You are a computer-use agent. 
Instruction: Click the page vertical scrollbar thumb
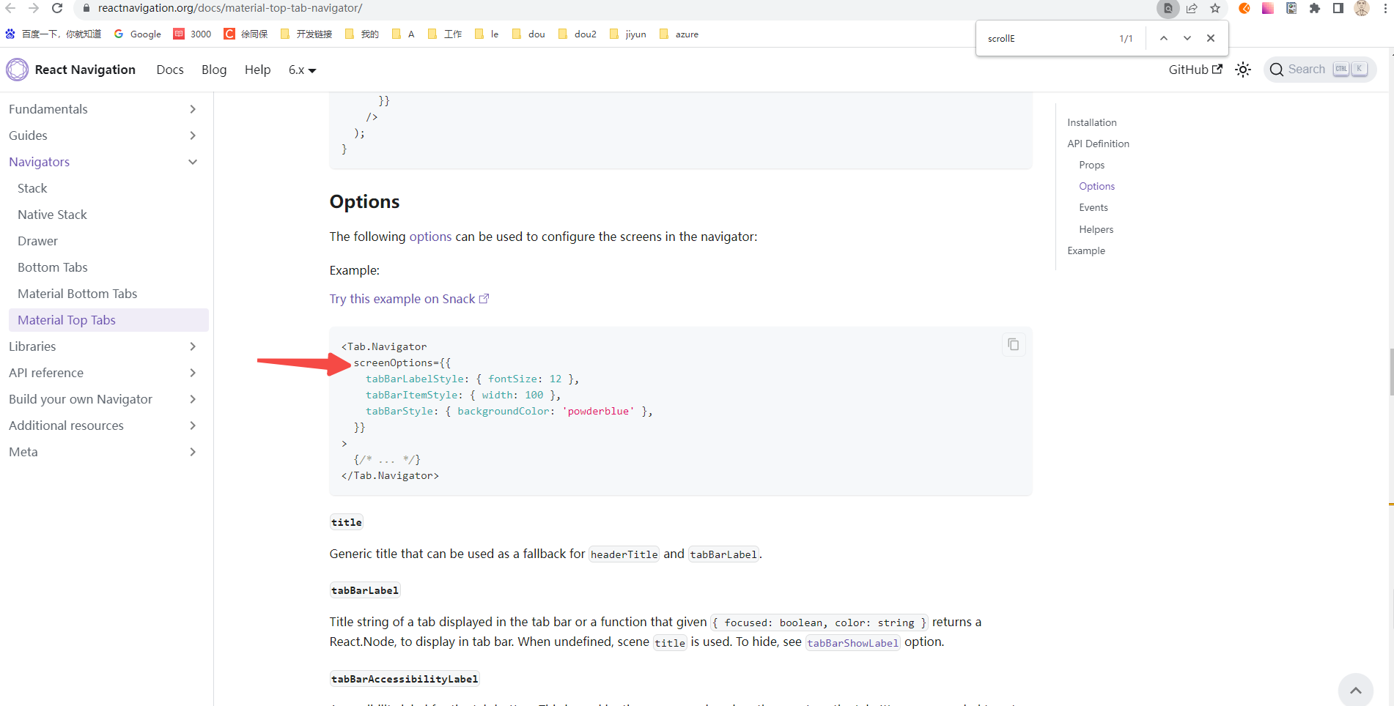[x=1391, y=372]
